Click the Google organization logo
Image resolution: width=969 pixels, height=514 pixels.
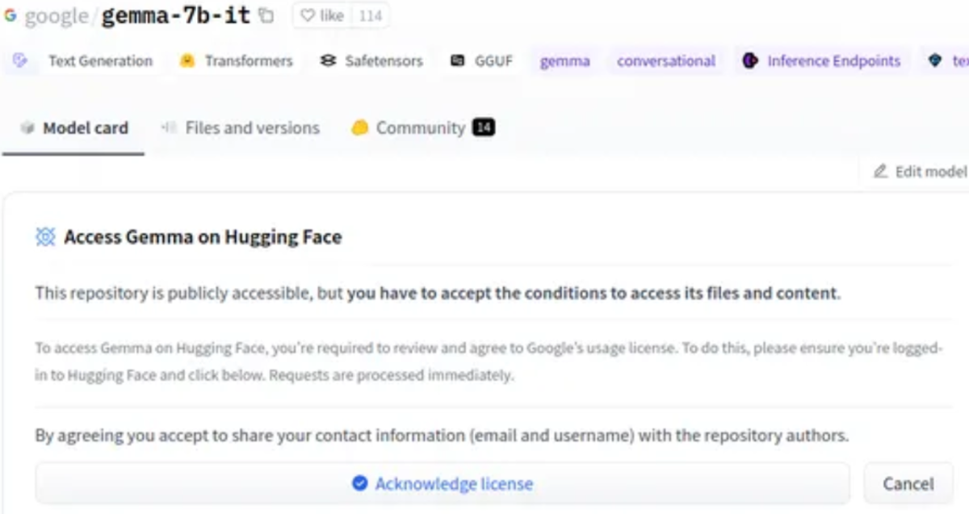(10, 15)
